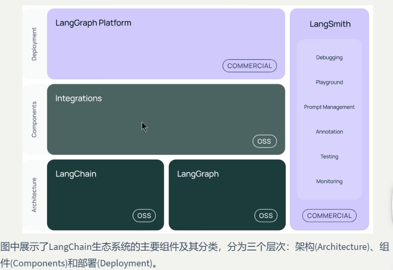Open the LangSmith panel

329,24
